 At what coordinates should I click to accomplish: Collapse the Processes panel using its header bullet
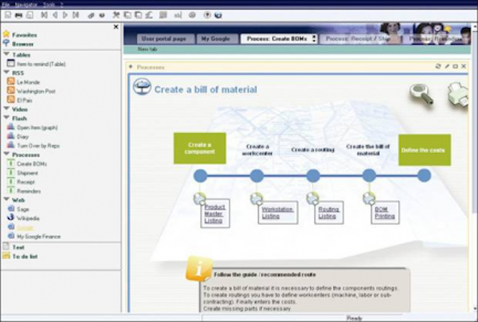(x=131, y=67)
